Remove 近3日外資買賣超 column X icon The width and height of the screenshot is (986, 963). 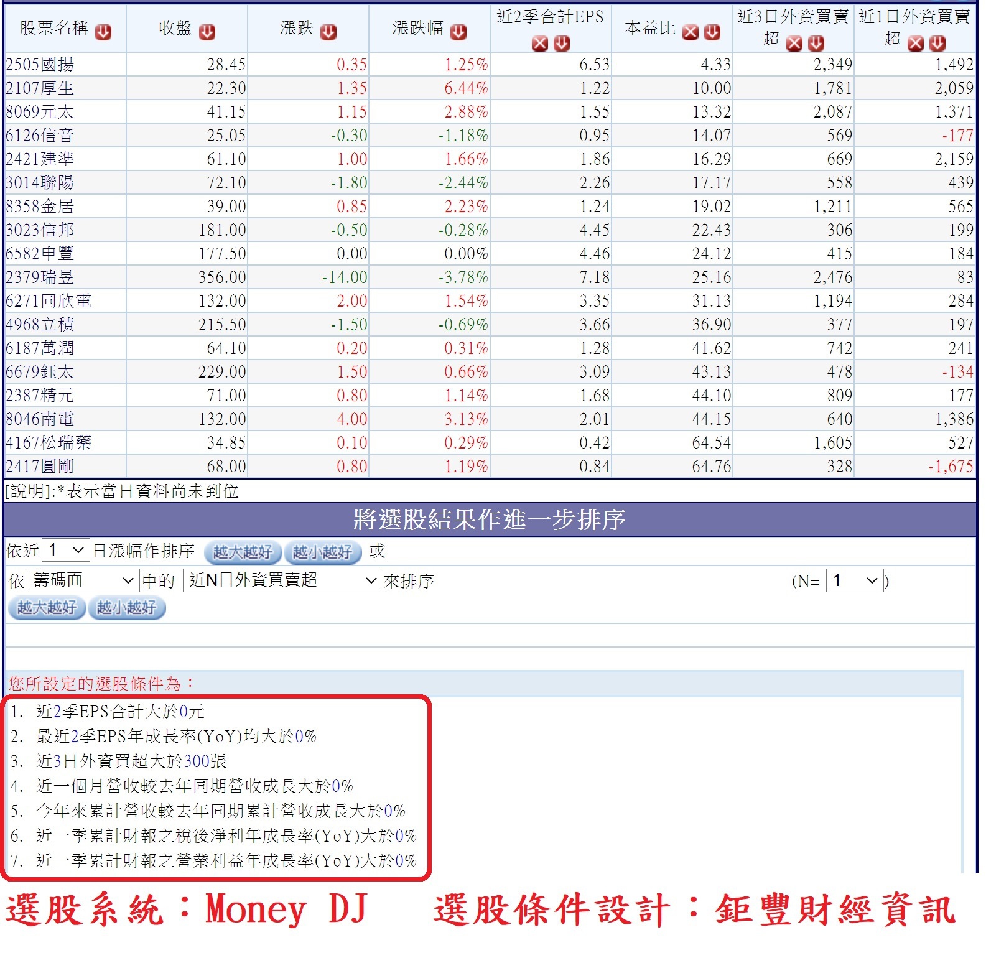click(x=794, y=43)
